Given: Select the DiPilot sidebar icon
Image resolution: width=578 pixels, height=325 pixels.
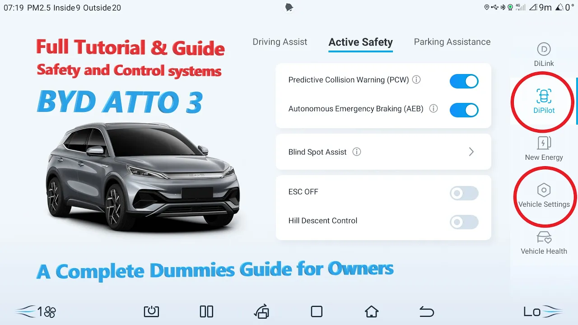Looking at the screenshot, I should pos(544,96).
